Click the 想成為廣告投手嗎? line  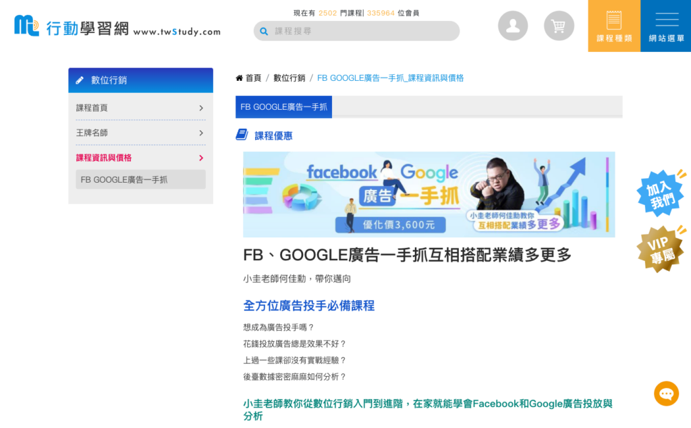coord(279,327)
